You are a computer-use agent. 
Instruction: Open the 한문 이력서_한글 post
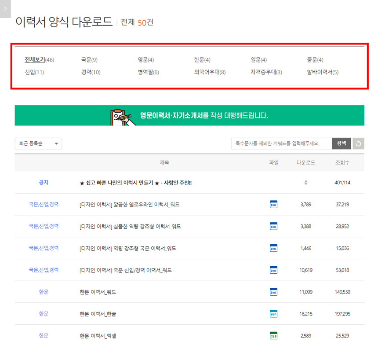[98, 314]
